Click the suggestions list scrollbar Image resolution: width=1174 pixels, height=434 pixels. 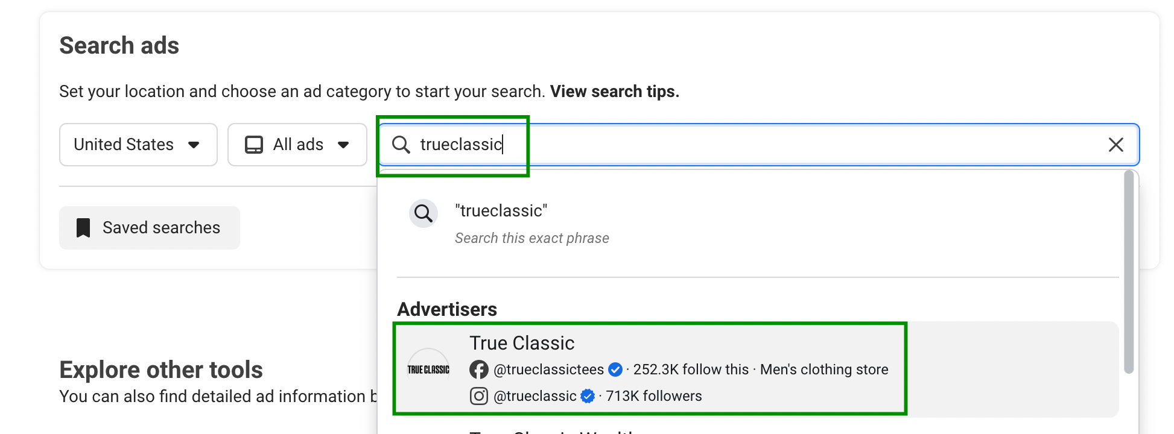(1129, 271)
